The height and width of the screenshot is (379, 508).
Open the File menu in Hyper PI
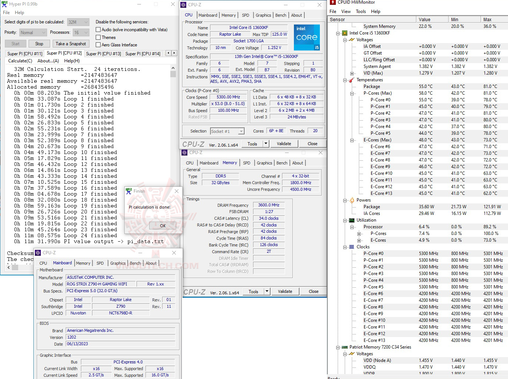[6, 13]
